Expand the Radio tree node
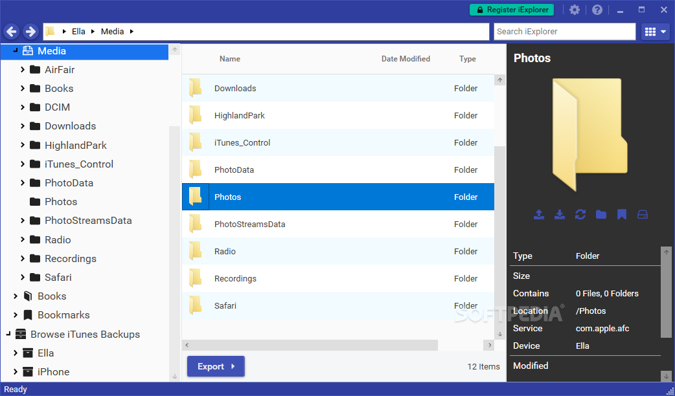Screen dimensions: 675x396 point(23,239)
